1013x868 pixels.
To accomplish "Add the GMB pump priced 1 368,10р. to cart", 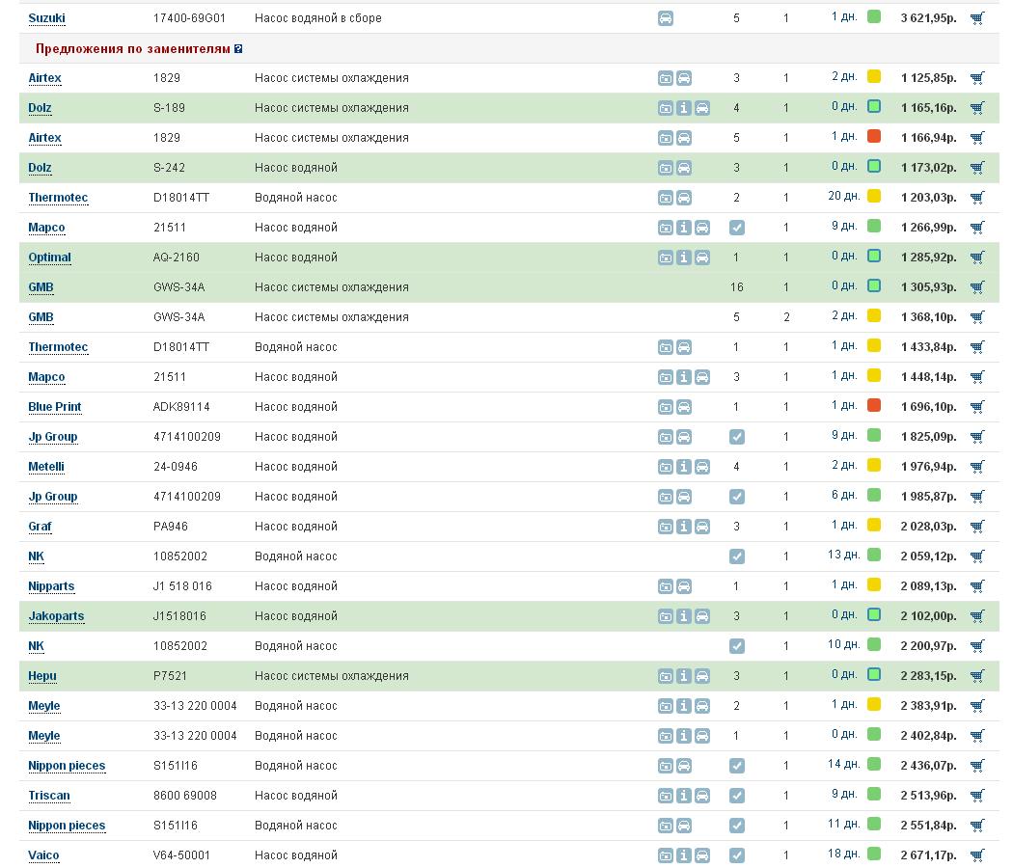I will [x=977, y=317].
